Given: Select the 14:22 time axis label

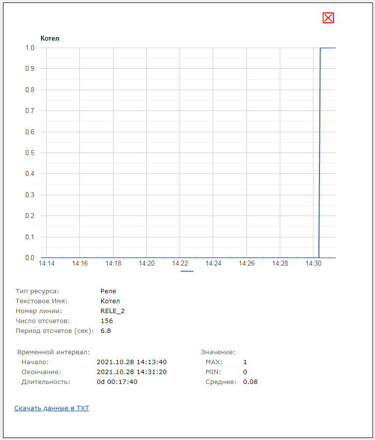Looking at the screenshot, I should pyautogui.click(x=180, y=264).
